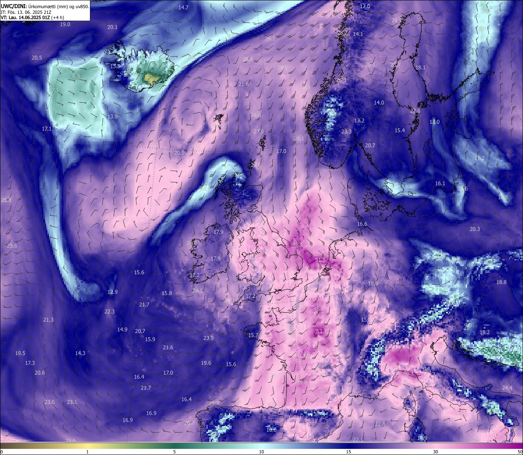Click the '15' tick on the color scale
The height and width of the screenshot is (455, 523).
pyautogui.click(x=349, y=452)
